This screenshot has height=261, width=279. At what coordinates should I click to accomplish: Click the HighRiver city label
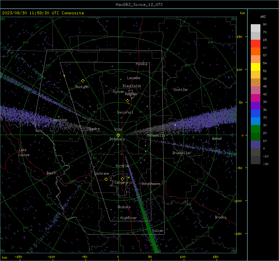click(x=129, y=218)
